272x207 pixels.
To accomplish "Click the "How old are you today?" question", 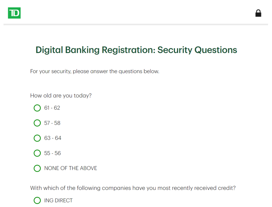I will point(61,95).
